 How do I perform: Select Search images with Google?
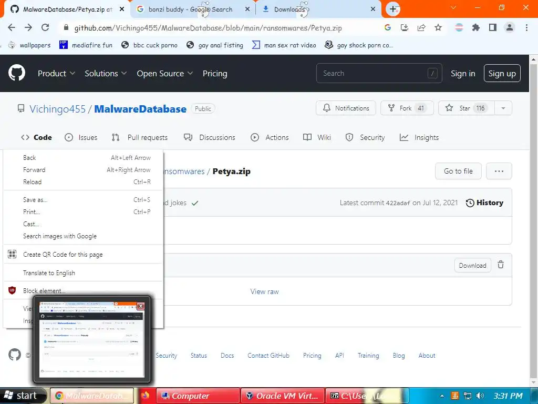tap(82, 236)
